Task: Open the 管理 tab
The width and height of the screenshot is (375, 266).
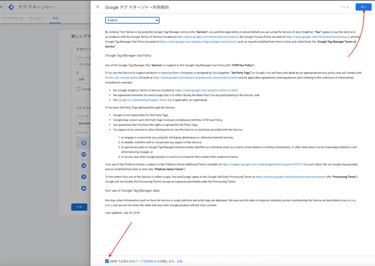Action: click(x=55, y=18)
